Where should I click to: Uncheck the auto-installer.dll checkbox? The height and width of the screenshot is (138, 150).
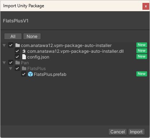coord(17,51)
